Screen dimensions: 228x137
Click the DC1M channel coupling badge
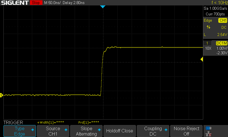[x=222, y=43]
